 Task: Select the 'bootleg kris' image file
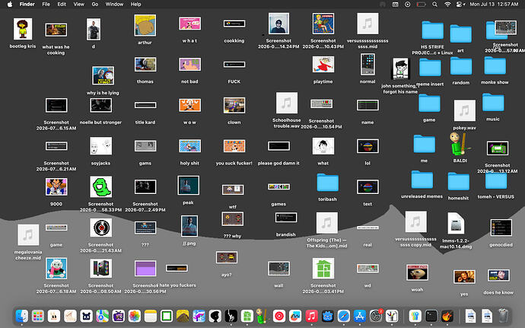click(x=23, y=29)
